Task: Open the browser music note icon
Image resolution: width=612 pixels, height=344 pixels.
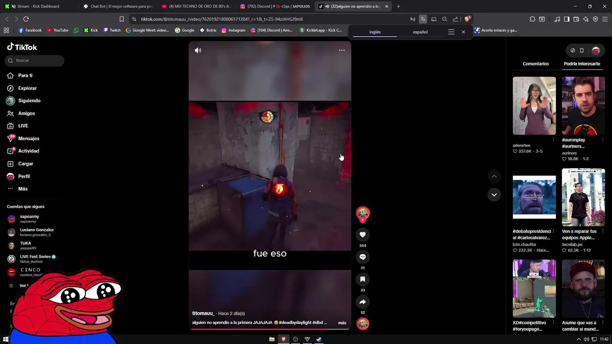Action: tap(557, 19)
